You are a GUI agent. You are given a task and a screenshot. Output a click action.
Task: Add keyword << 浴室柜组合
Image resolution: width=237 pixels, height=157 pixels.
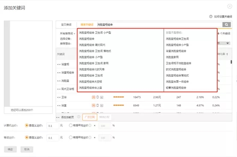(65, 73)
